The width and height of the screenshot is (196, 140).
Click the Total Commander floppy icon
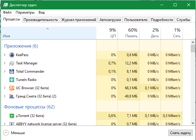click(12, 71)
